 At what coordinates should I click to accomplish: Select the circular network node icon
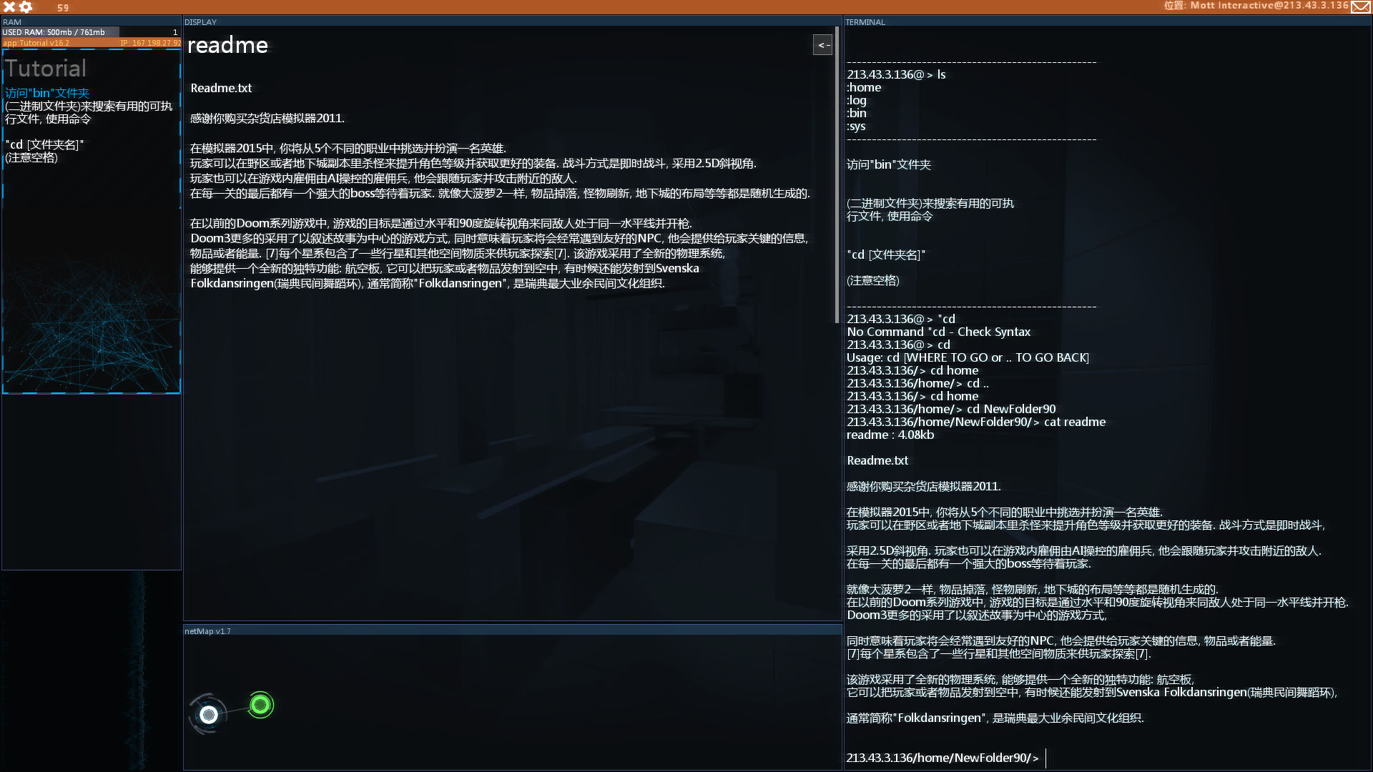click(261, 704)
